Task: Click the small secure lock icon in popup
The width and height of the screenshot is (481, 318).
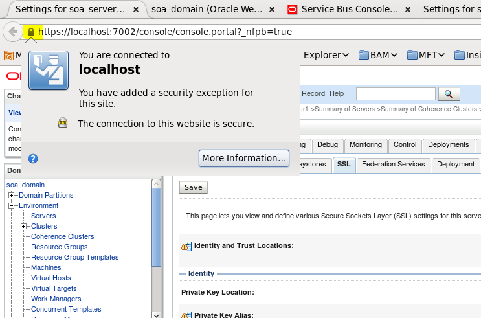Action: pos(63,122)
